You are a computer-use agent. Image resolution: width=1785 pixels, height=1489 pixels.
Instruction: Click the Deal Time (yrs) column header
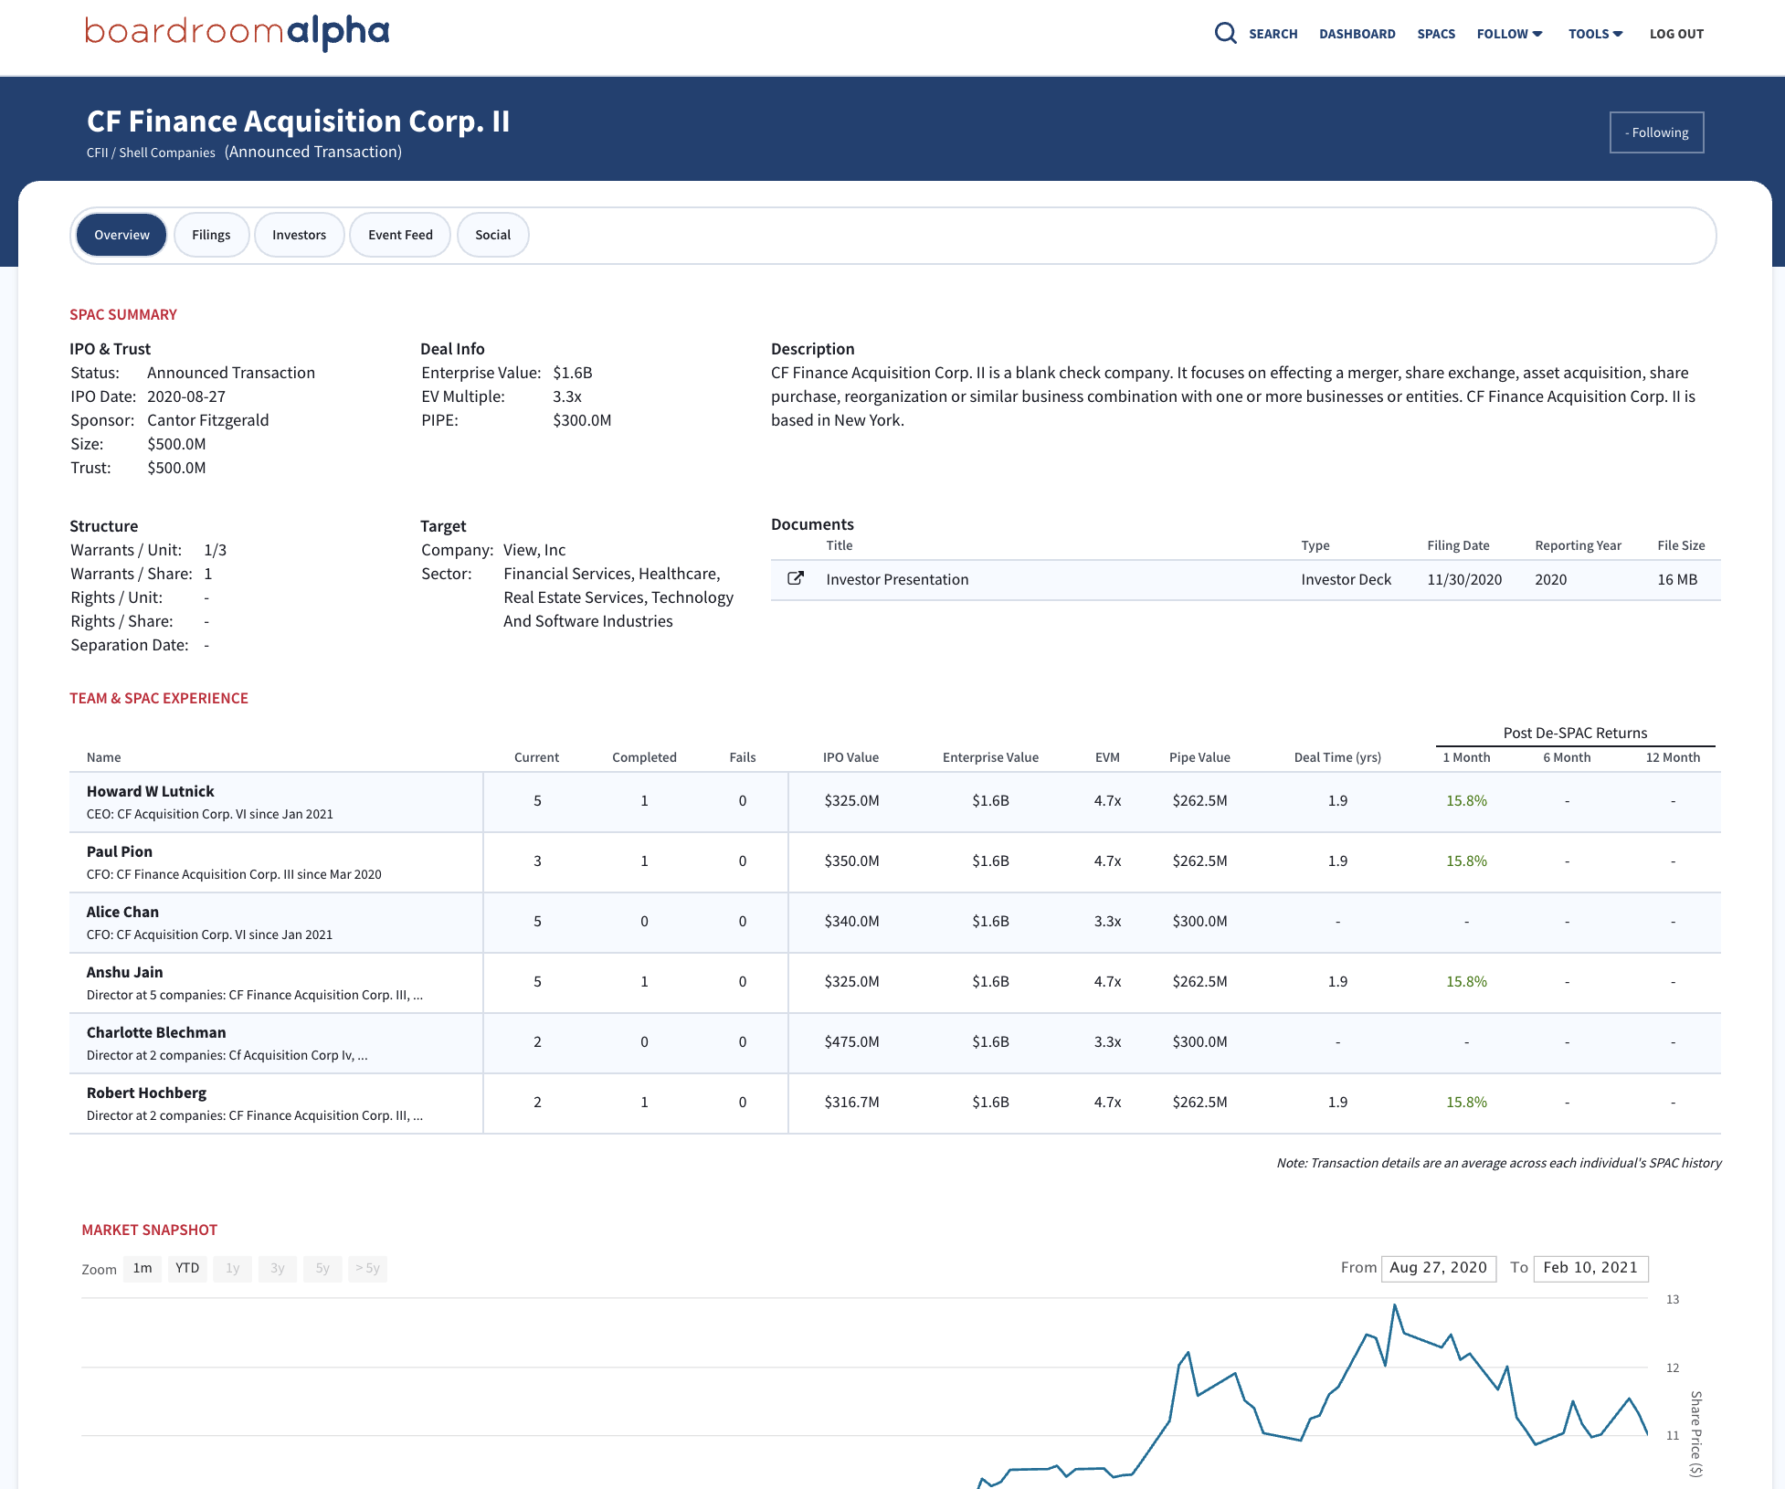click(x=1337, y=757)
